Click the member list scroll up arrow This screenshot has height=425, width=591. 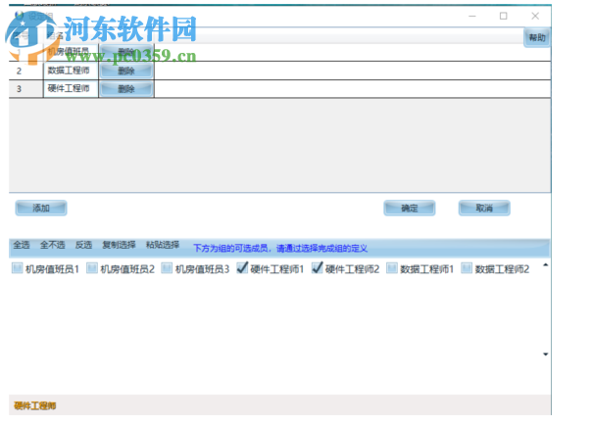click(545, 265)
